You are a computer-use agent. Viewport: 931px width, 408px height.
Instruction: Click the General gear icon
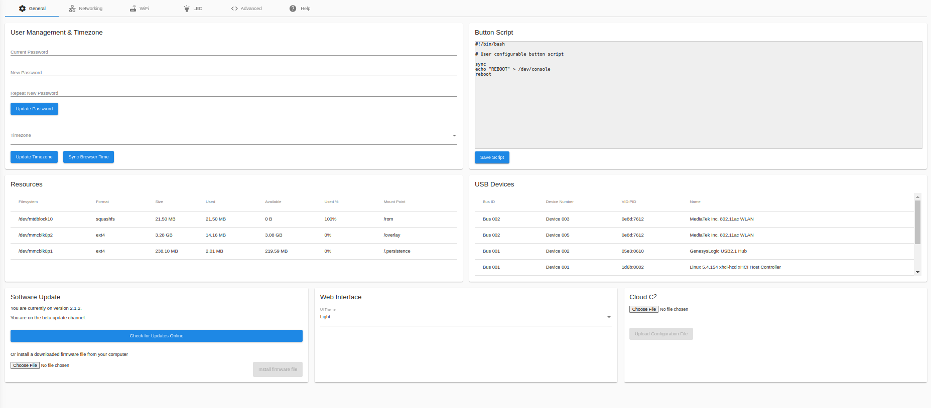point(22,9)
